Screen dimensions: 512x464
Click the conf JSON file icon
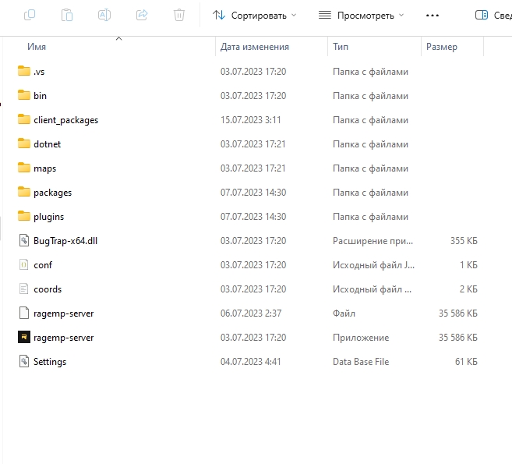[x=23, y=265]
